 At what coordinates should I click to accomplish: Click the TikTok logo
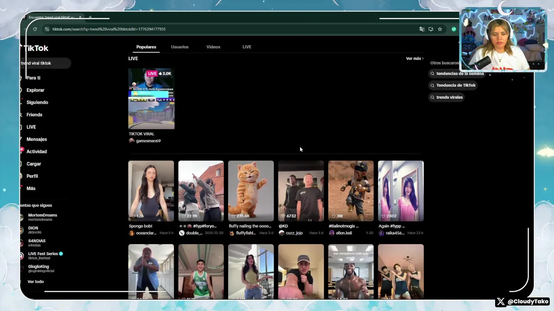(x=35, y=48)
